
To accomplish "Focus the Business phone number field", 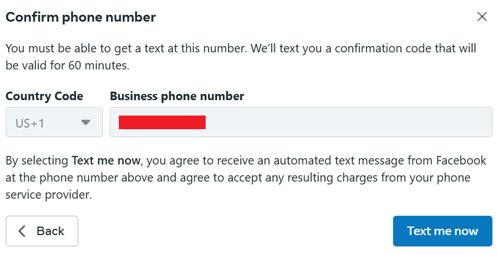I will click(300, 122).
